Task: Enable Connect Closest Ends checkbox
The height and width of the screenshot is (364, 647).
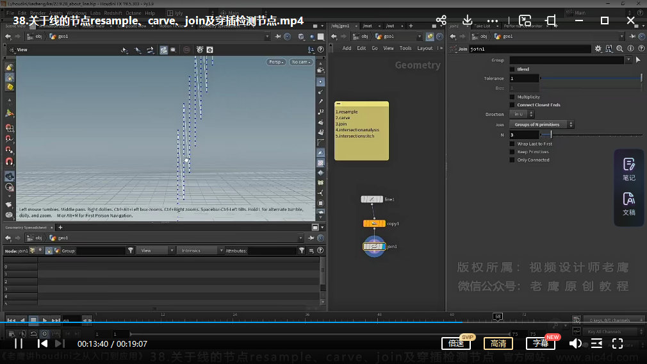Action: click(512, 105)
